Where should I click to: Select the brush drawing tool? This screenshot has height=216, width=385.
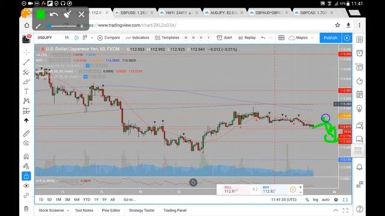tap(26, 82)
